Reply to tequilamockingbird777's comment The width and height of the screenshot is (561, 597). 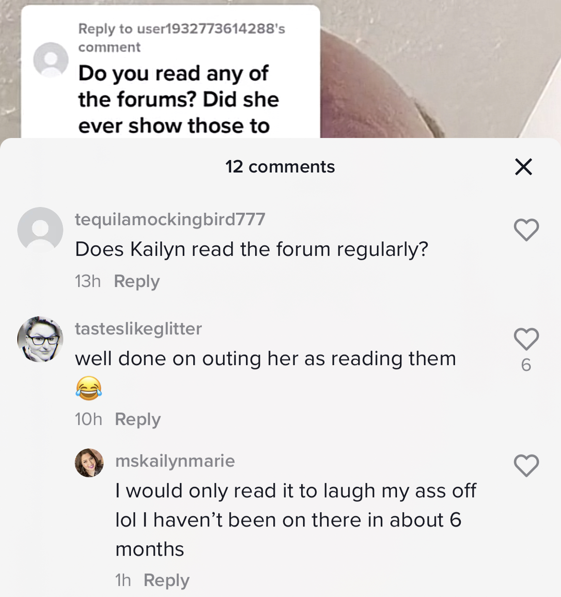pyautogui.click(x=137, y=281)
